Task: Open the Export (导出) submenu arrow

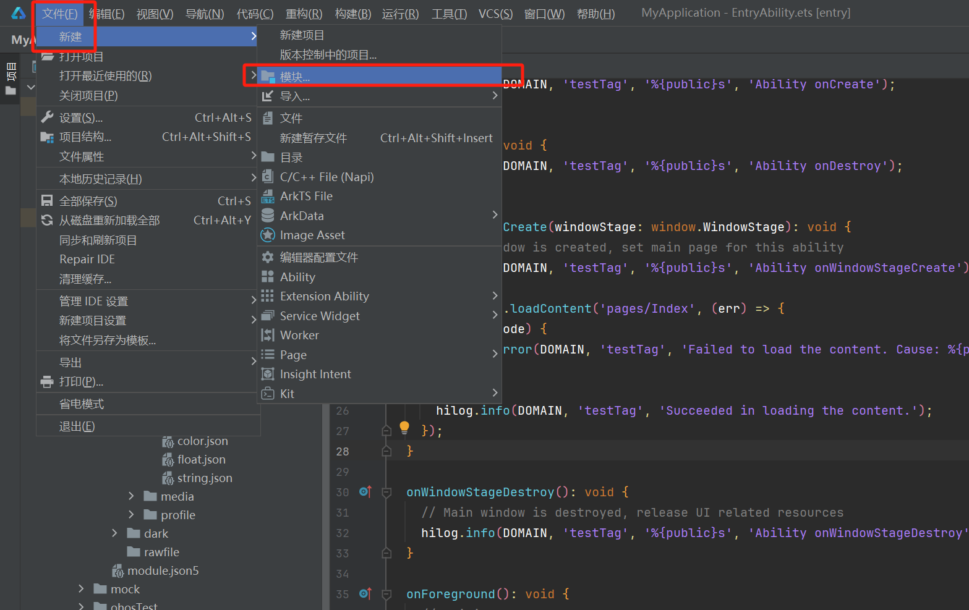Action: (x=254, y=362)
